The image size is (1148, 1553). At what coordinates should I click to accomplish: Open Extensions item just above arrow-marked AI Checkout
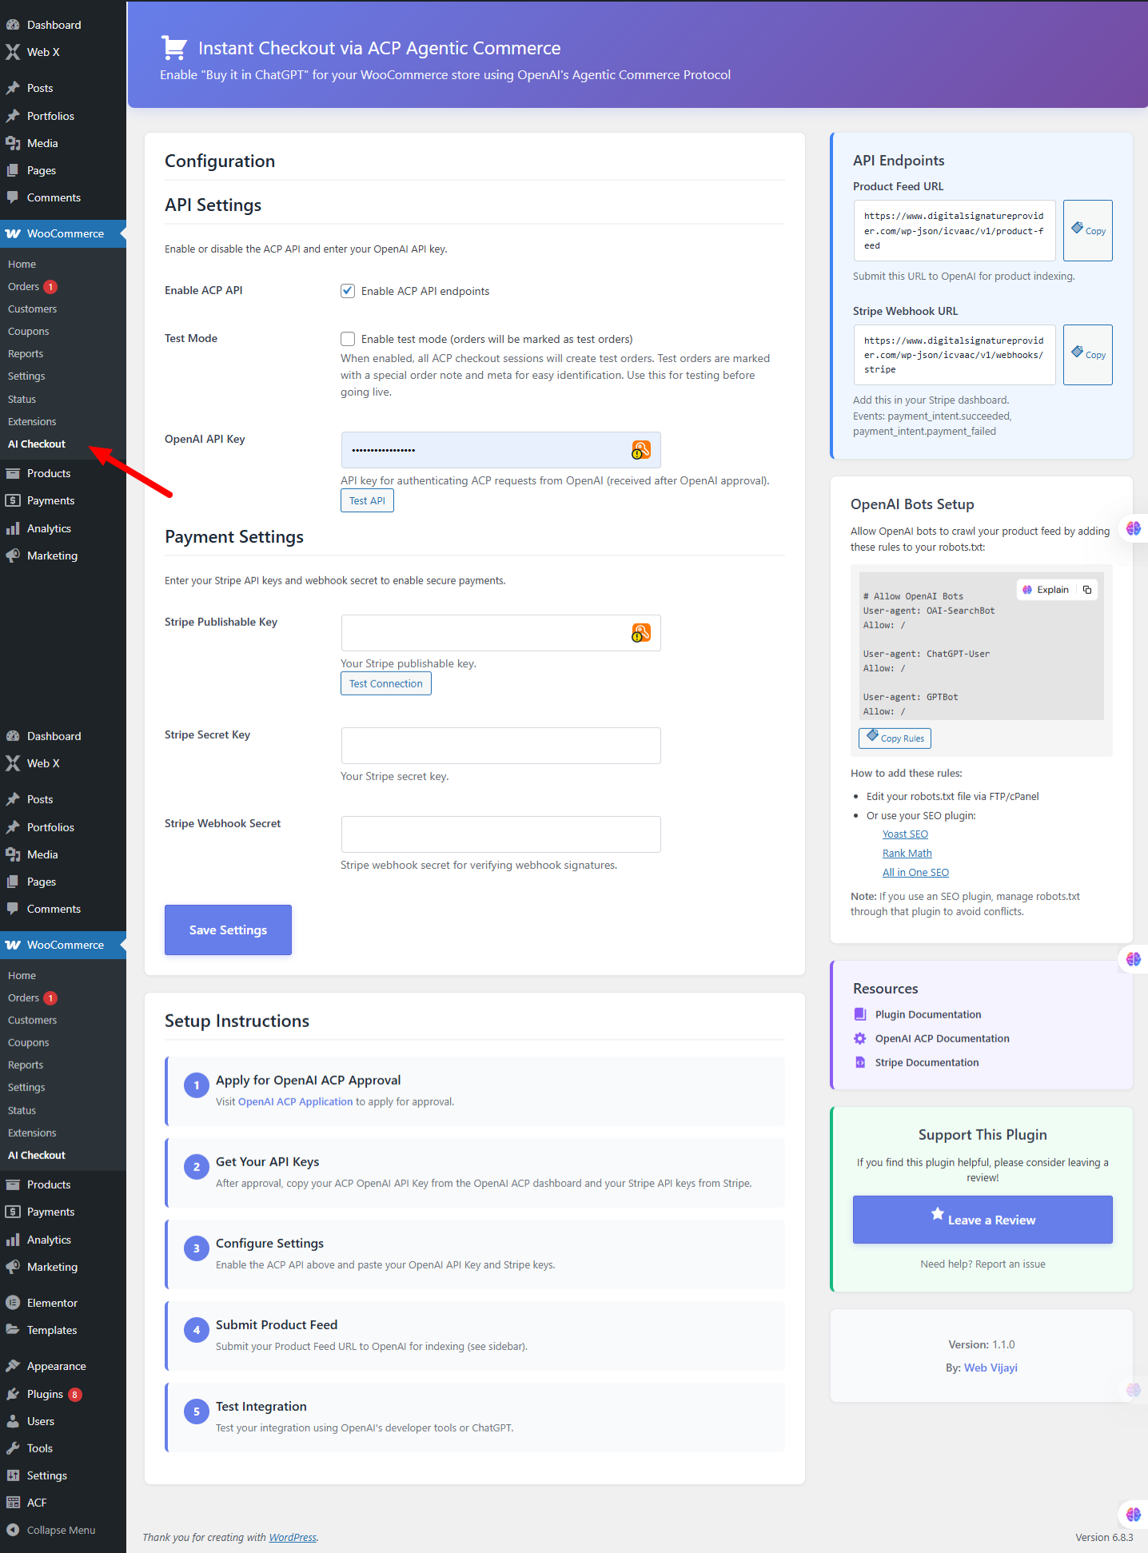tap(32, 421)
